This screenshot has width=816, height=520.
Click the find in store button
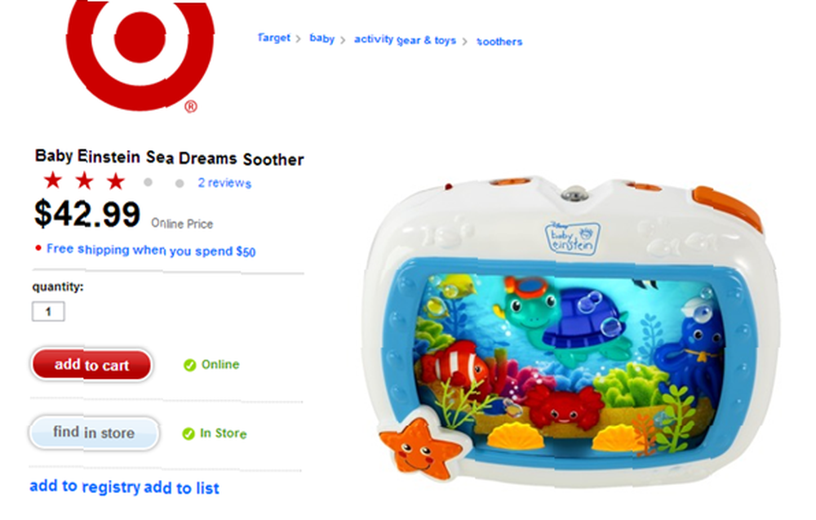click(94, 433)
